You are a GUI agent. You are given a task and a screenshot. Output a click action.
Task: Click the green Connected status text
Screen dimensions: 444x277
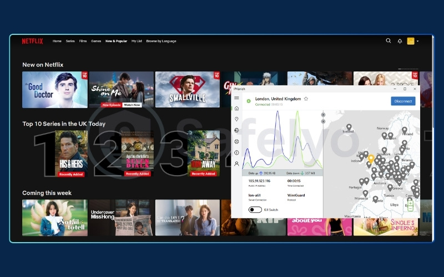pos(263,105)
